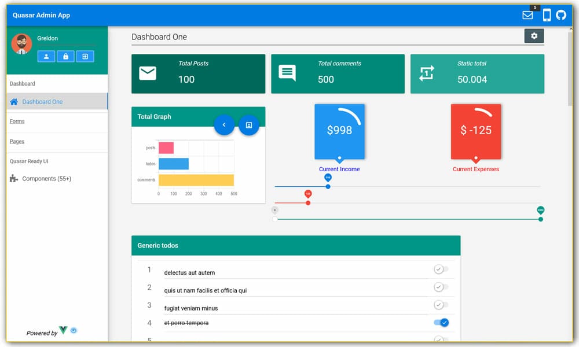Viewport: 579px width, 347px height.
Task: Expand the Pages section in the sidebar
Action: (x=17, y=141)
